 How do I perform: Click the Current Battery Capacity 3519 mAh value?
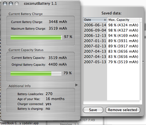point(58,58)
